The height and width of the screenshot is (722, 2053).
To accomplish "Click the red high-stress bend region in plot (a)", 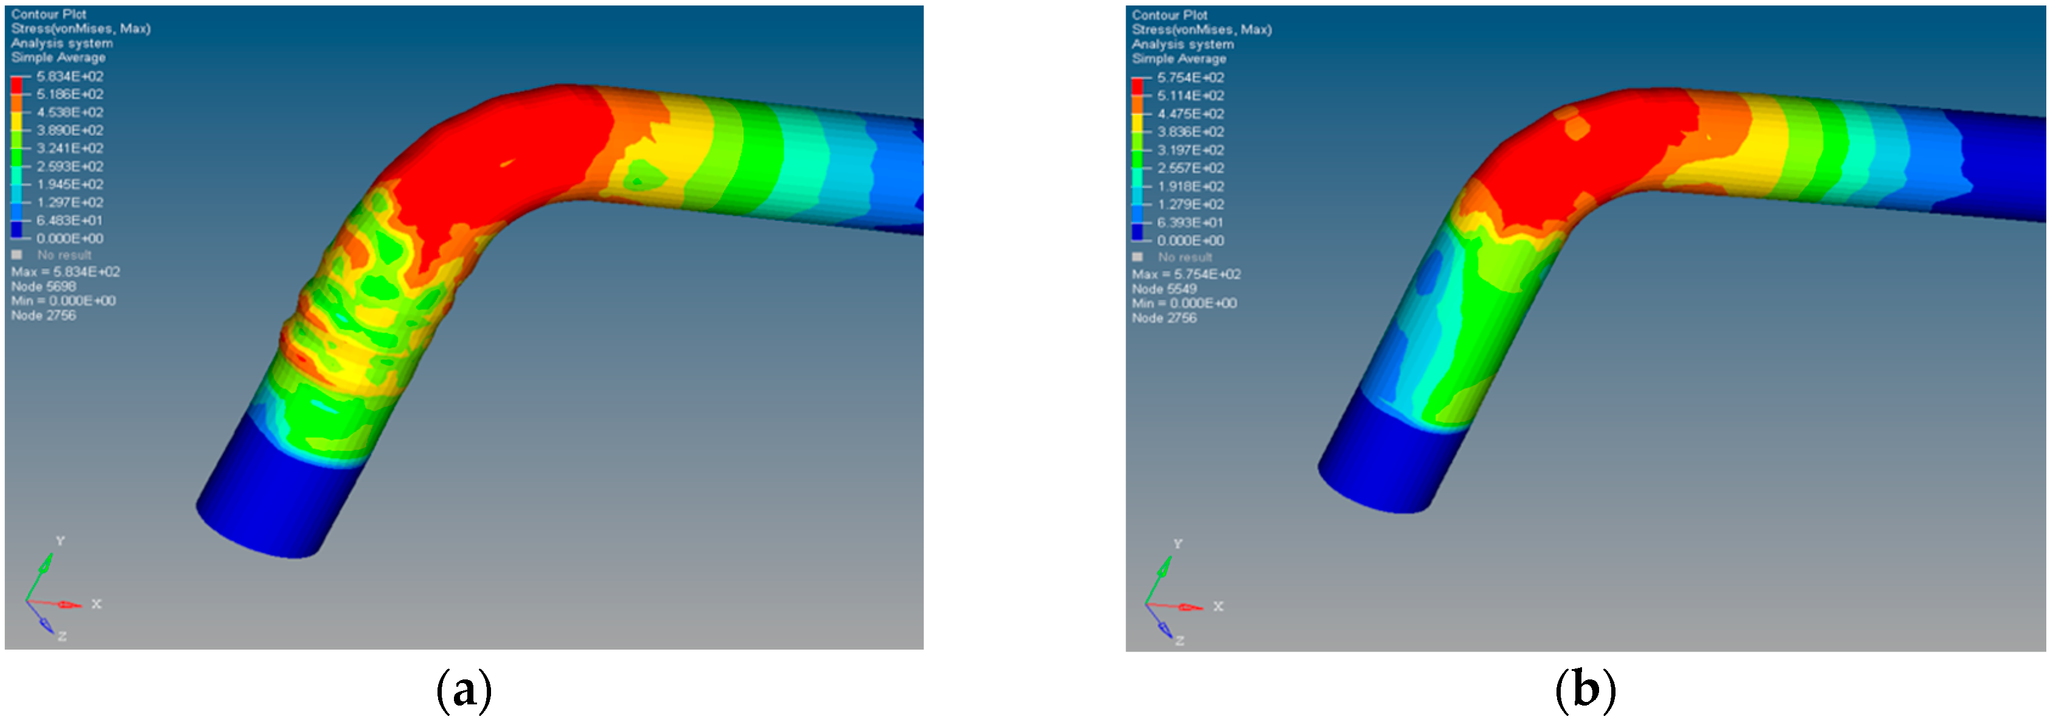I will coord(510,151).
